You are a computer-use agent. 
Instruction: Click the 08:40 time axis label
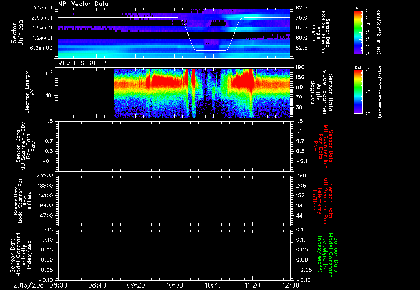tap(97, 285)
